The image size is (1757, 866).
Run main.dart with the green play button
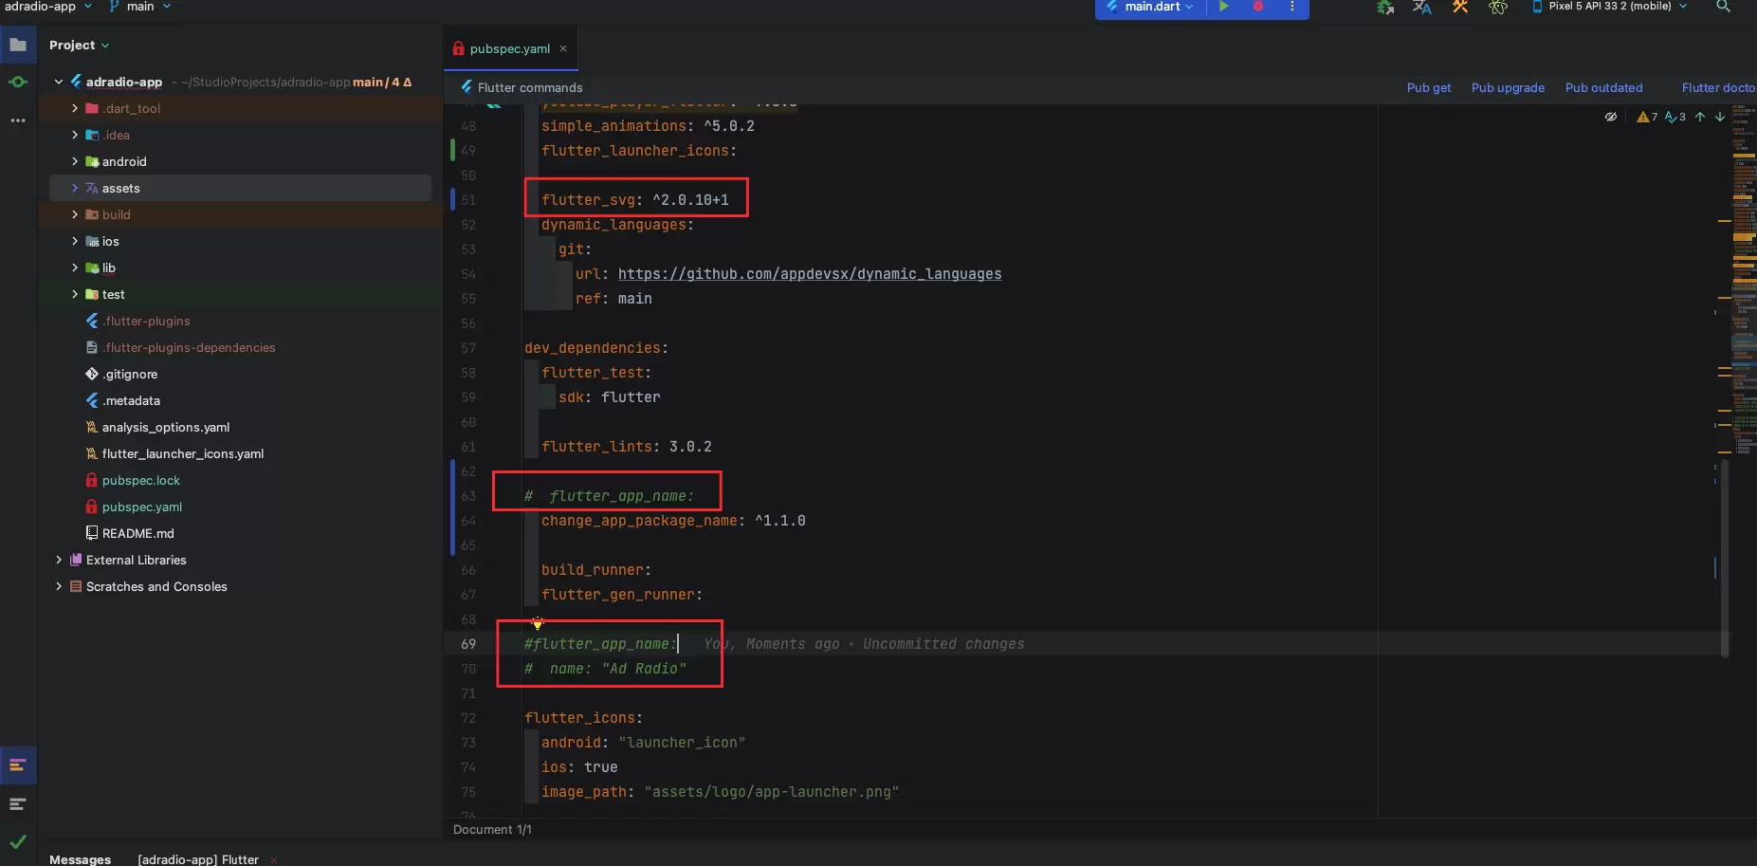point(1224,7)
